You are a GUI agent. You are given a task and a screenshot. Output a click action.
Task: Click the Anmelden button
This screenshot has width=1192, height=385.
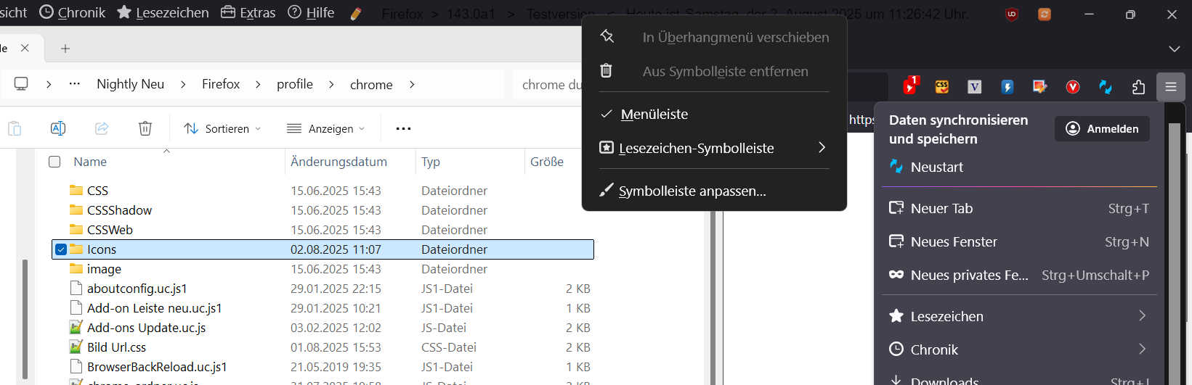click(1102, 128)
